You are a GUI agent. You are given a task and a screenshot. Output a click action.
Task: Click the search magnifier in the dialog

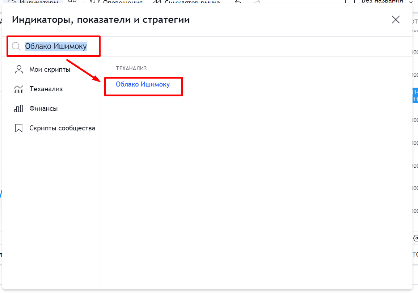pos(15,46)
